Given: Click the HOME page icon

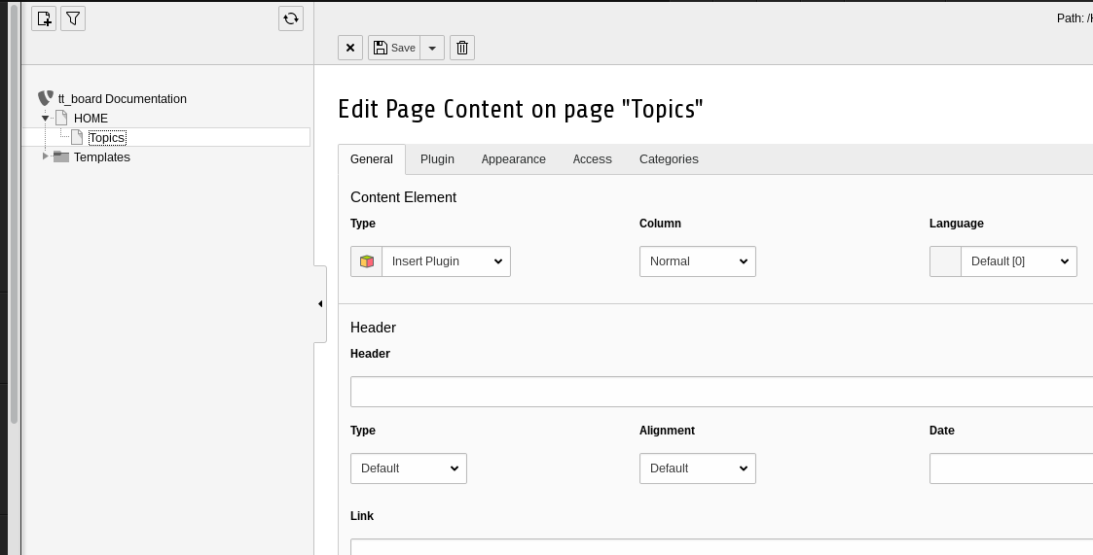Looking at the screenshot, I should (x=61, y=118).
